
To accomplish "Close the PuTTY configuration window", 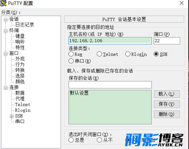I will coord(181,3).
